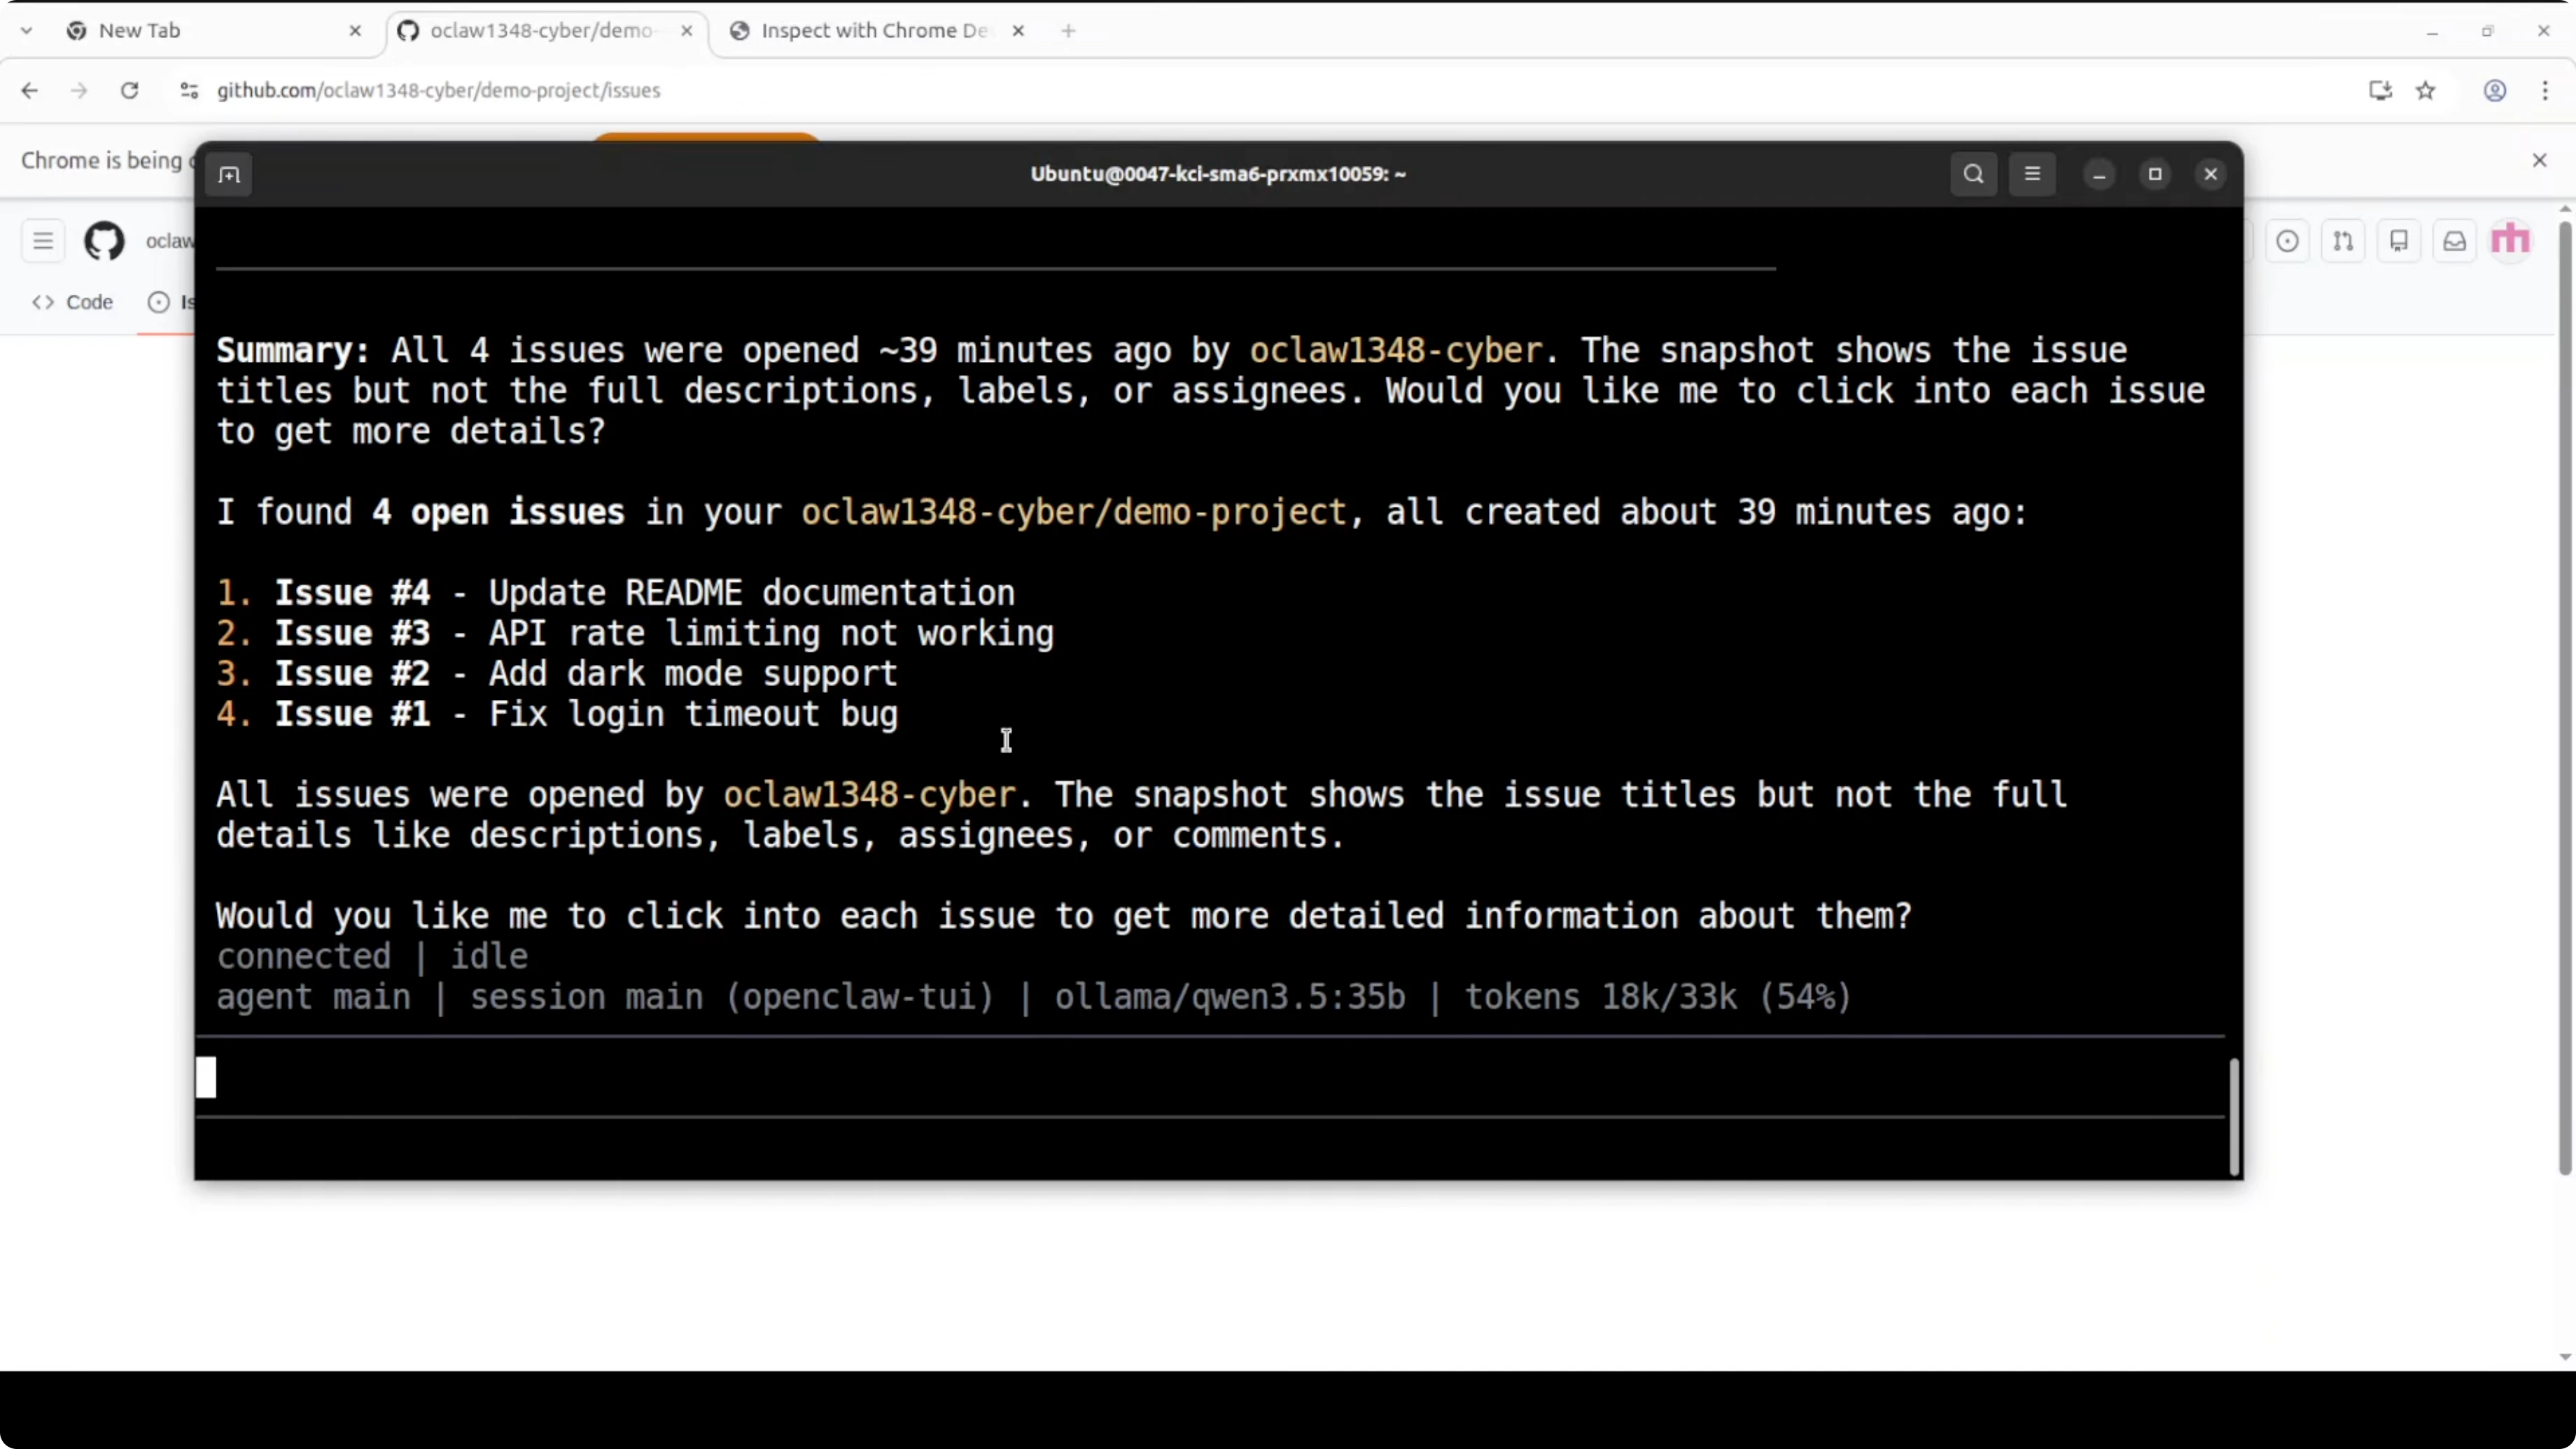Click the back navigation arrow
The image size is (2576, 1449).
tap(29, 90)
